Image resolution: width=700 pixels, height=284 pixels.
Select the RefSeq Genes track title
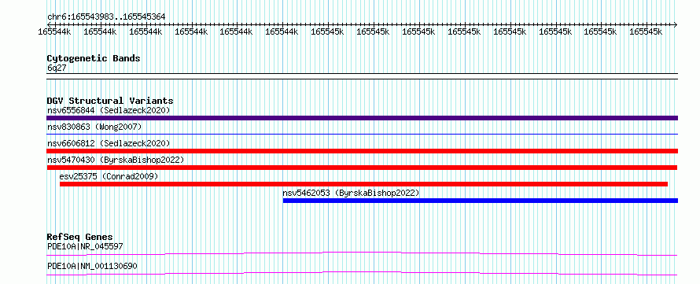point(80,237)
